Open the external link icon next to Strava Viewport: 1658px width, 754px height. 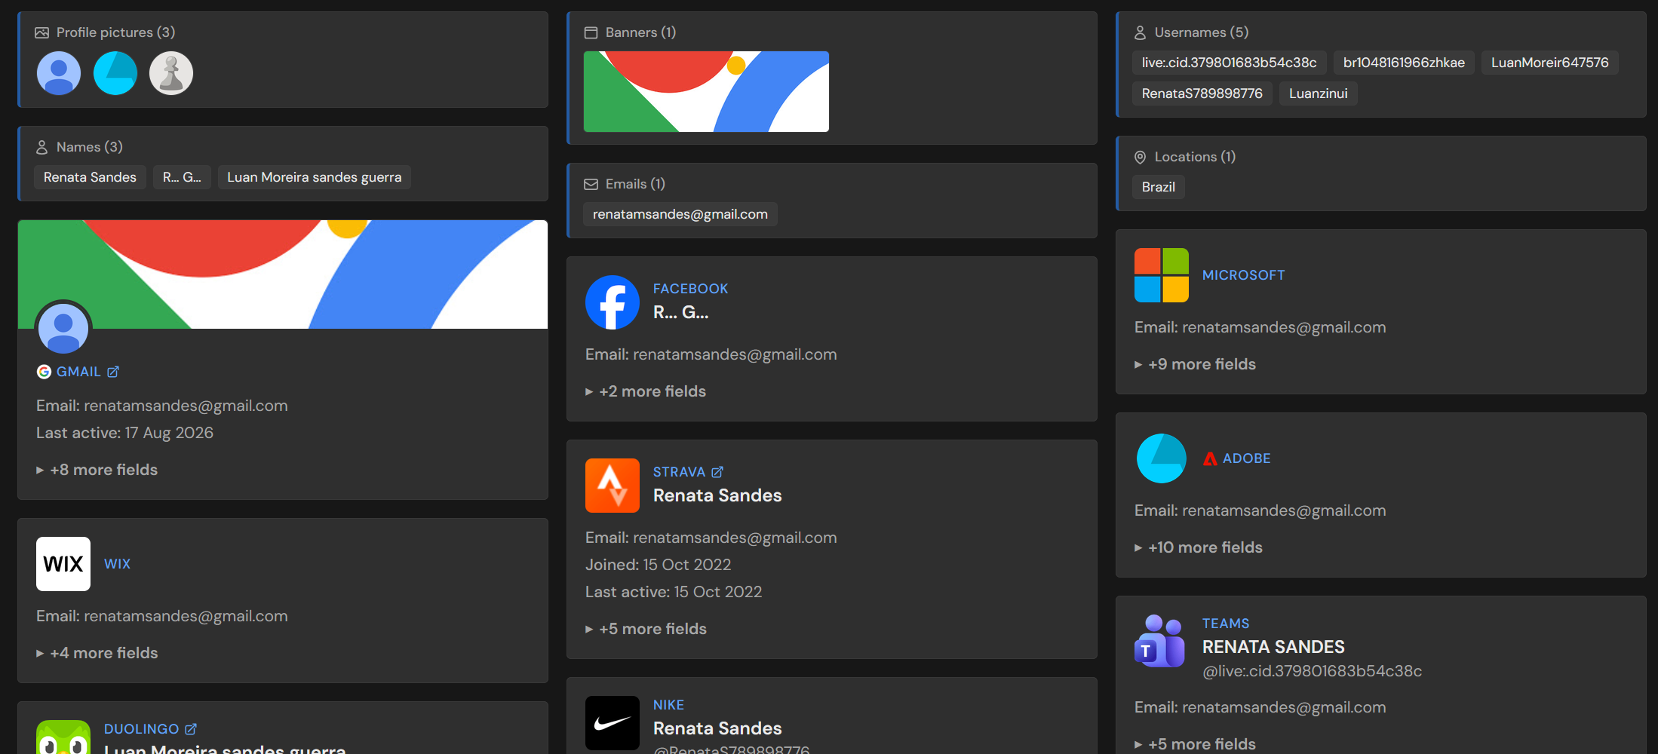[717, 472]
